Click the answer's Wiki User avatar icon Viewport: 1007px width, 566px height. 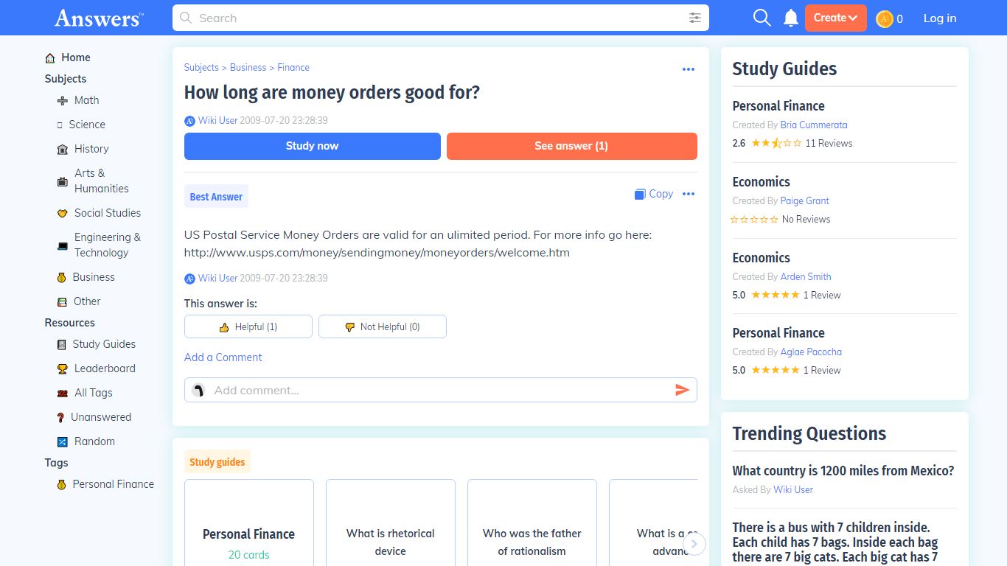pos(189,279)
